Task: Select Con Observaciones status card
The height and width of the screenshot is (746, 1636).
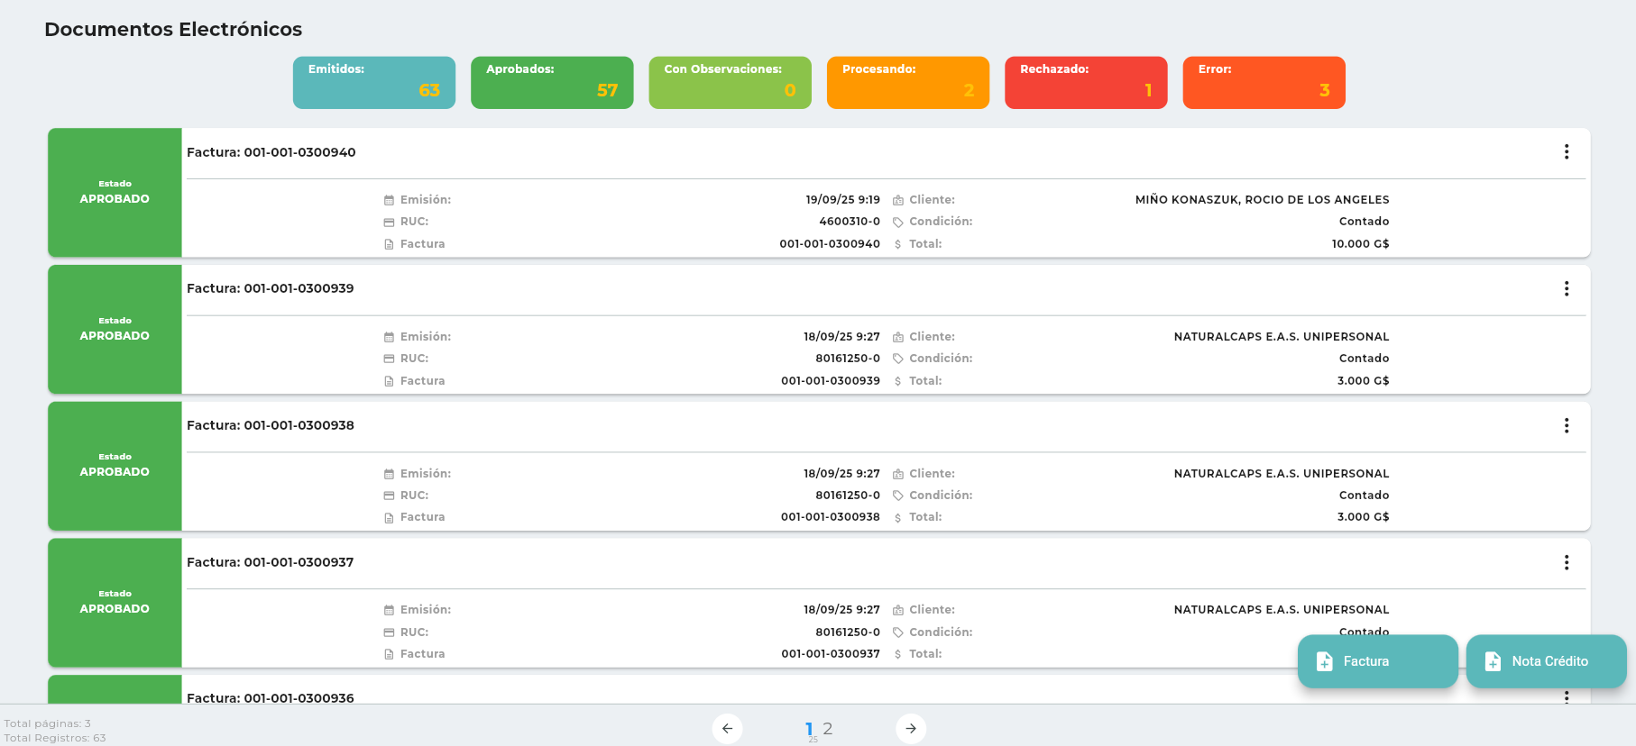Action: (730, 83)
